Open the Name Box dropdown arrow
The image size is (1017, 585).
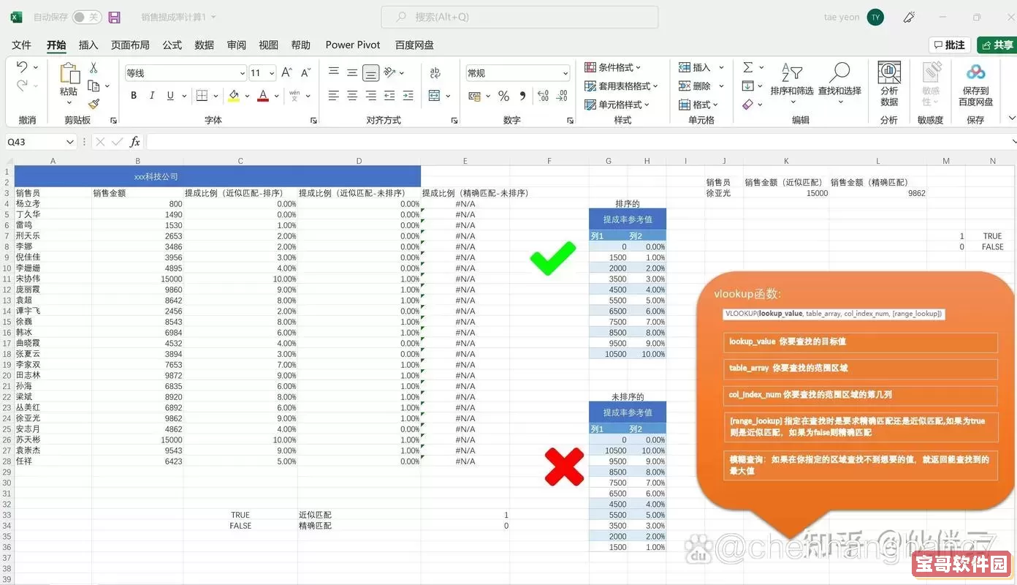pyautogui.click(x=70, y=142)
